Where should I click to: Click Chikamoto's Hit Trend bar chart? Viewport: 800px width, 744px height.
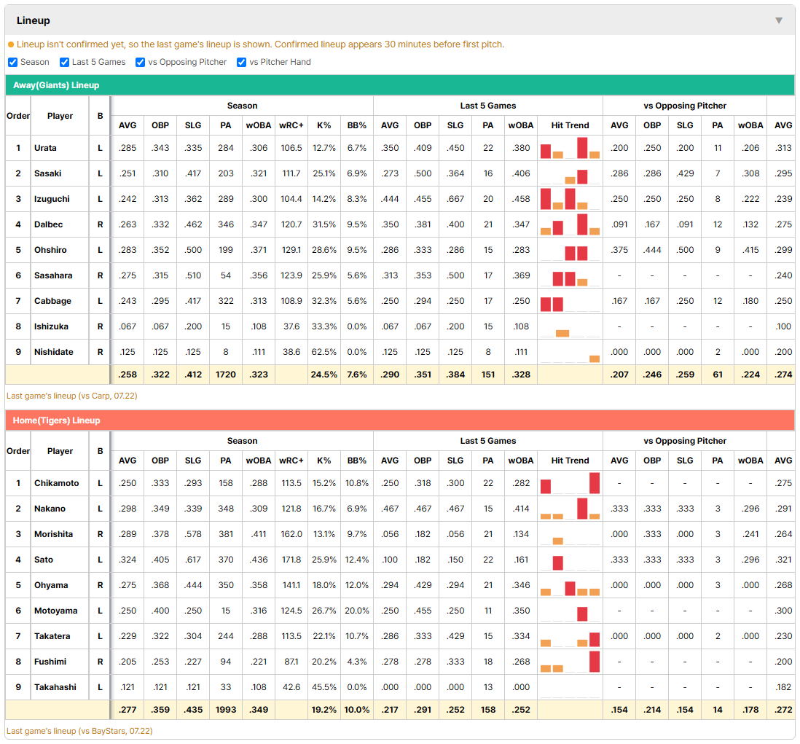570,483
